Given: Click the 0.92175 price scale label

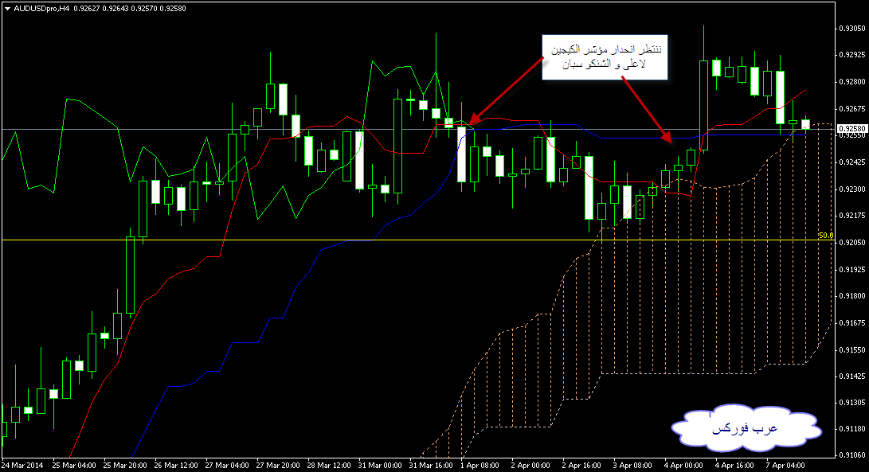Looking at the screenshot, I should 852,216.
